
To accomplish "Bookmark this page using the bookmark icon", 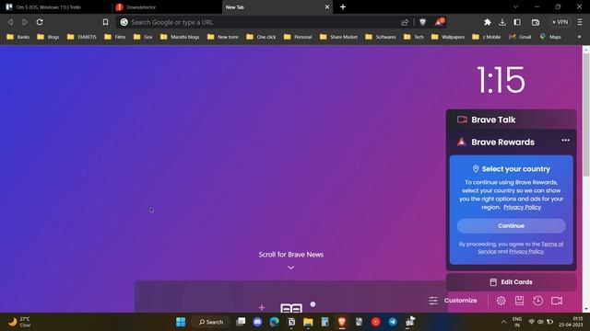I will (x=105, y=22).
